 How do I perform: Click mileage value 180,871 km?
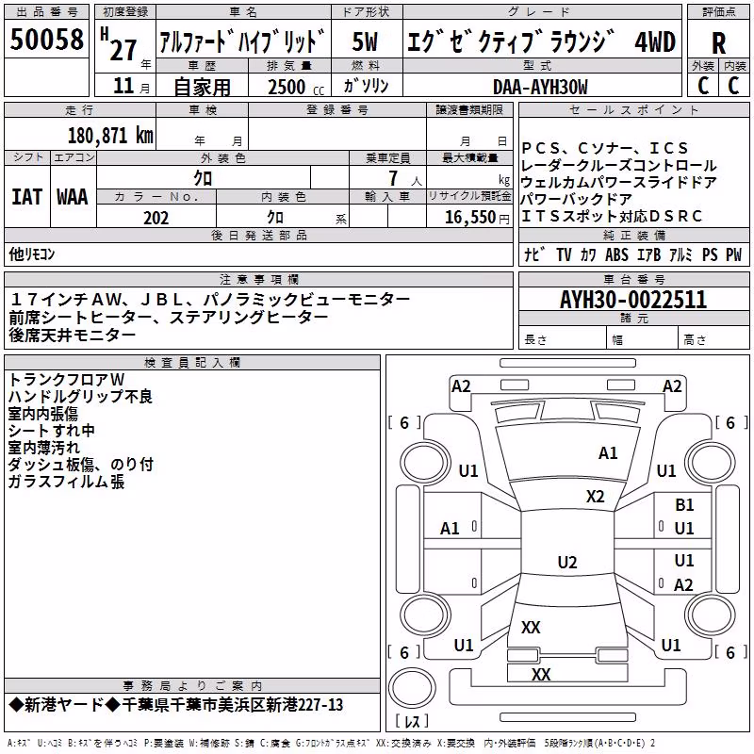coord(110,136)
